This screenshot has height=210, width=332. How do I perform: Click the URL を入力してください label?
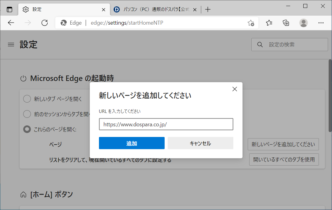[120, 111]
